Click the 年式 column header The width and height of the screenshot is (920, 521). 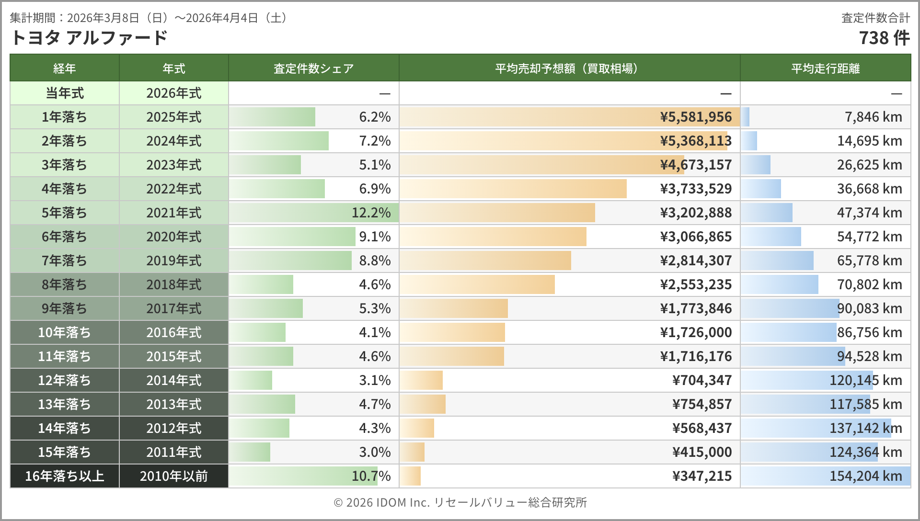[173, 68]
